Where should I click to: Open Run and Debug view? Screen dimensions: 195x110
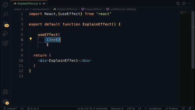click(x=5, y=33)
